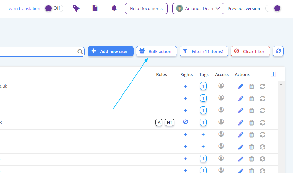Image resolution: width=293 pixels, height=173 pixels.
Task: Open the rocket icon in the header
Action: pos(76,8)
